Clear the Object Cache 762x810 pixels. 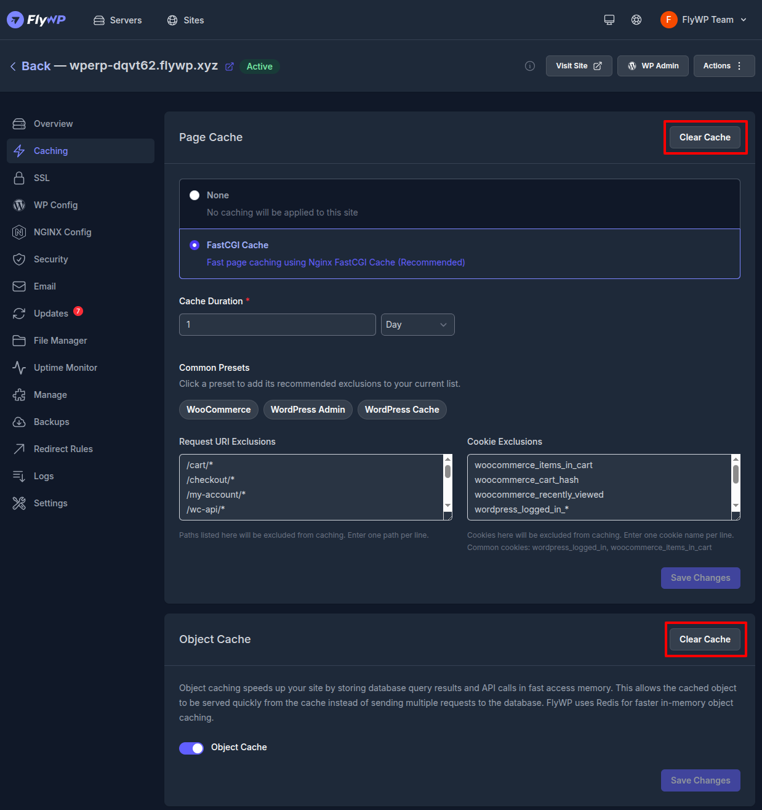pyautogui.click(x=705, y=639)
